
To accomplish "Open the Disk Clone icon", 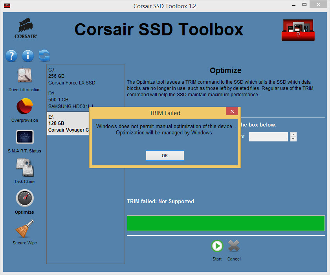I will point(25,167).
